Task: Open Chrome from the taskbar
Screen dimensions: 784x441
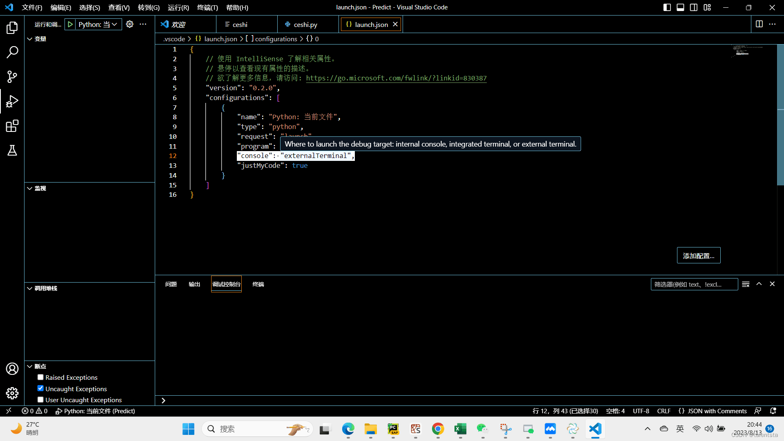Action: 438,429
